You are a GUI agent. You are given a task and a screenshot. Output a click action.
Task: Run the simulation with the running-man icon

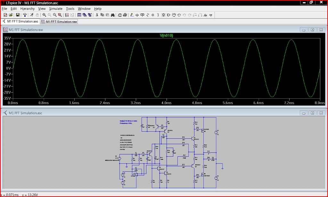coord(32,15)
